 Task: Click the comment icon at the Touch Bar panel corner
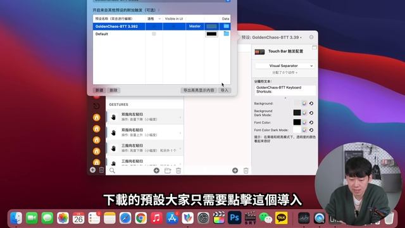point(315,47)
